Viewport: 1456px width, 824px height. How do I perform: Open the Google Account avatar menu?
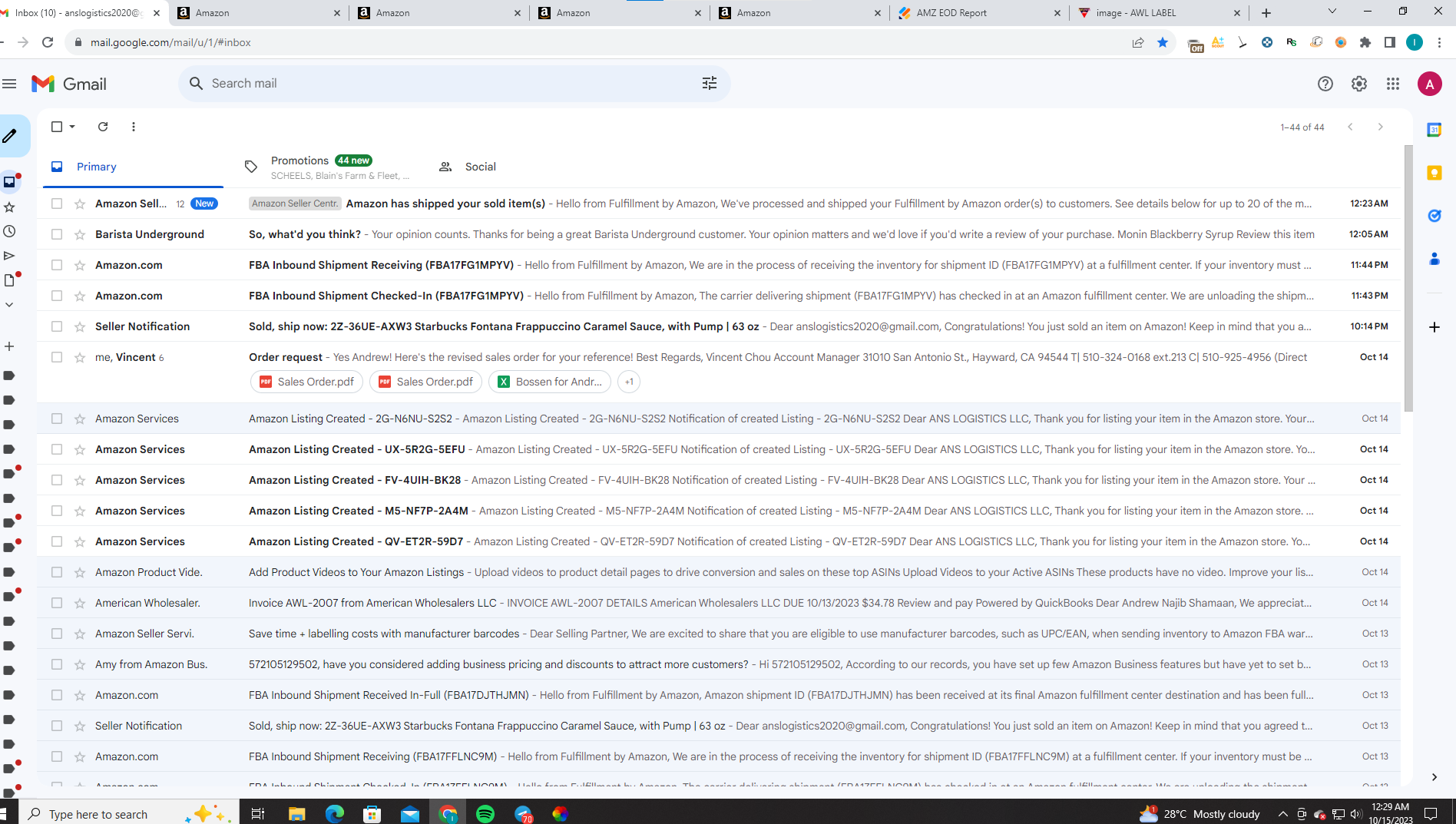1430,84
